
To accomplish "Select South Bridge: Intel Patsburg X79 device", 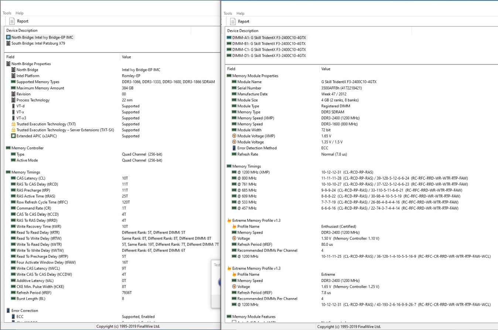I will click(35, 43).
